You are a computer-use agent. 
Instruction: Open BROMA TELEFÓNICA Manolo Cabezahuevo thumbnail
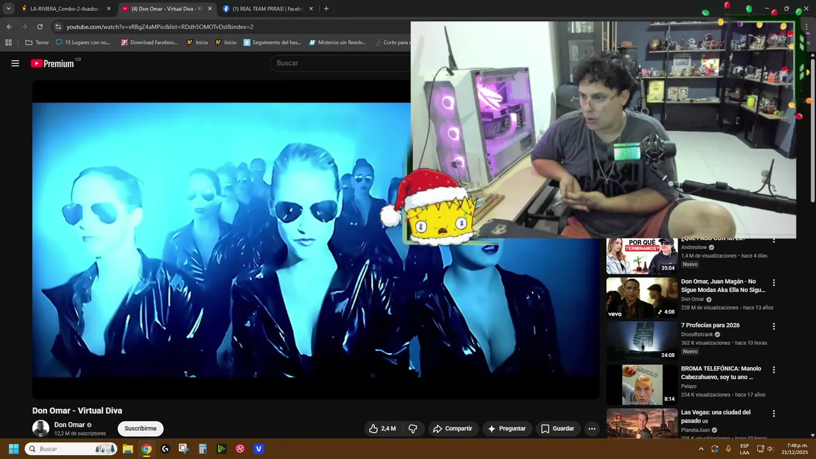(x=641, y=384)
